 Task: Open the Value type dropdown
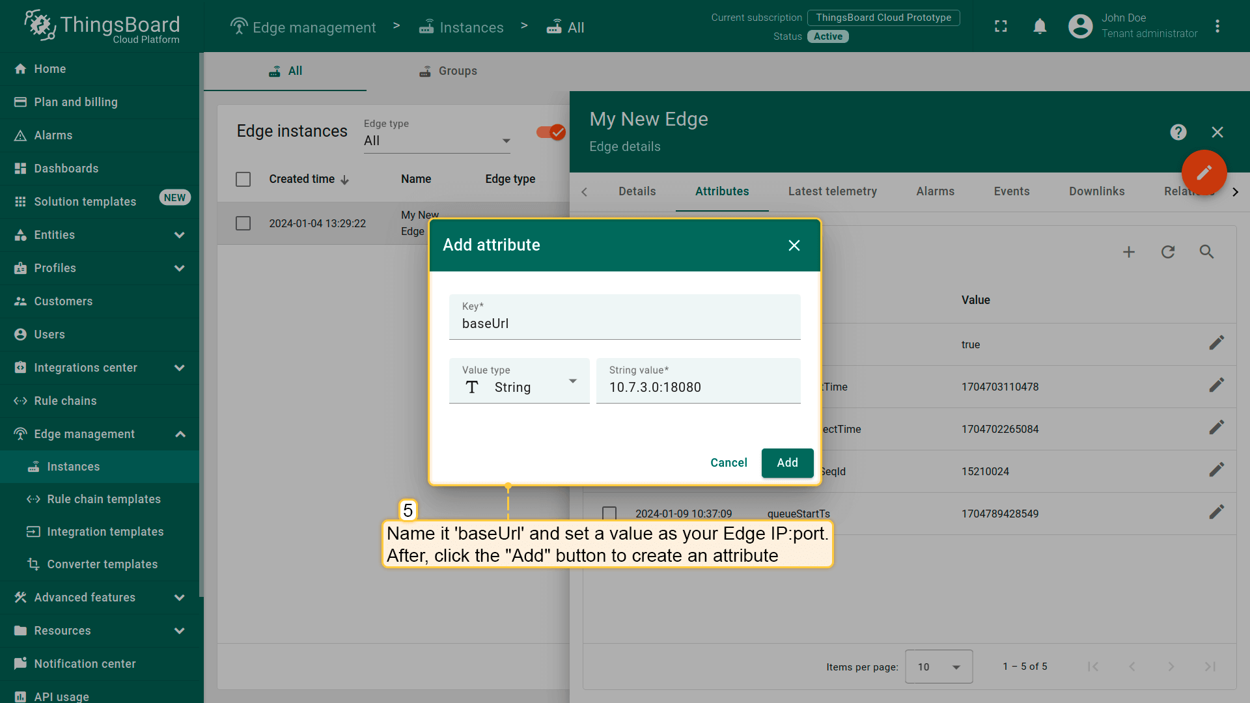[x=519, y=381]
